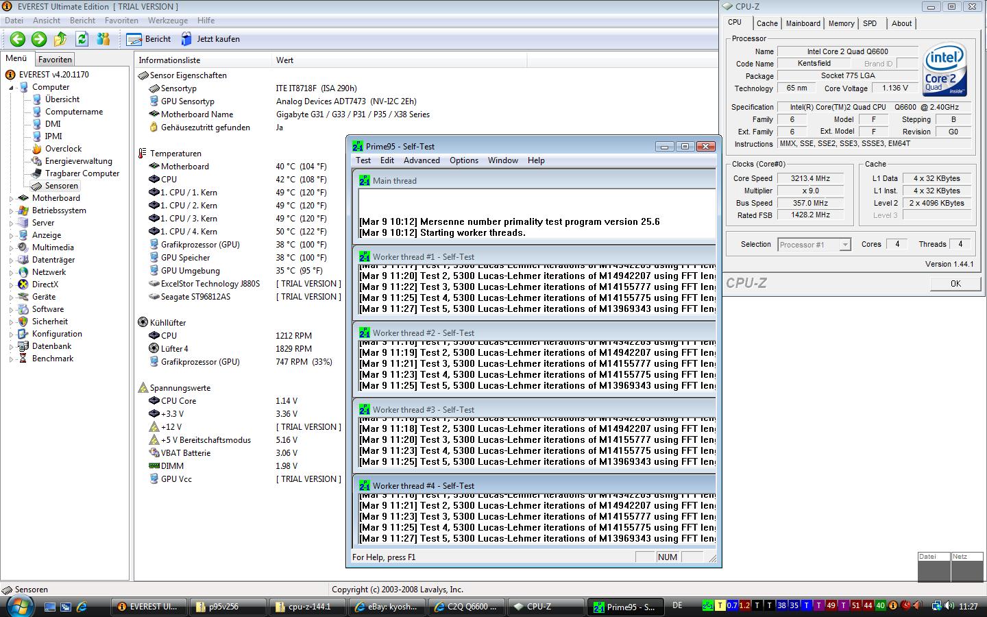This screenshot has width=987, height=617.
Task: Click Show Desktop quick launch icon
Action: pyautogui.click(x=49, y=607)
